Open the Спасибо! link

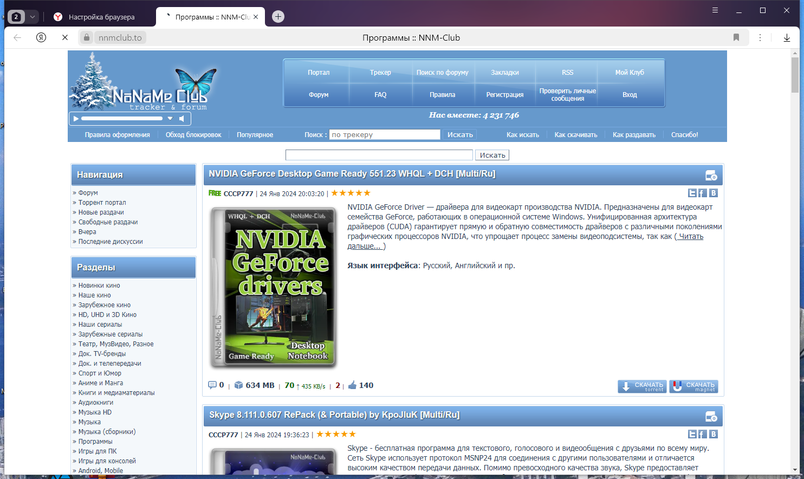click(685, 134)
